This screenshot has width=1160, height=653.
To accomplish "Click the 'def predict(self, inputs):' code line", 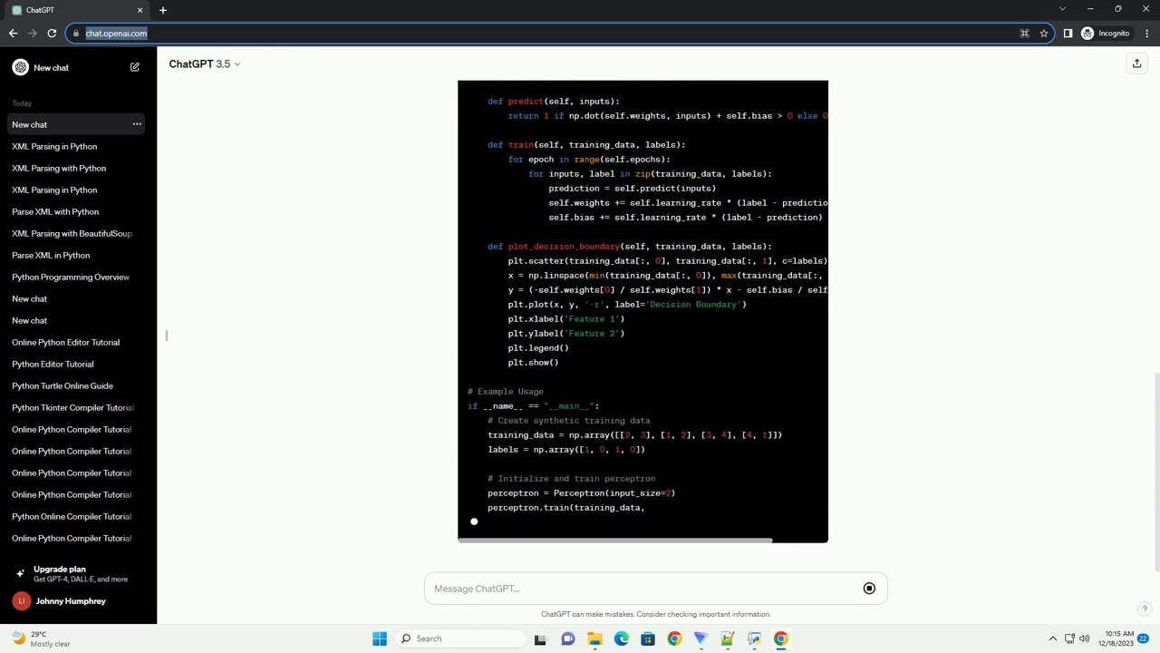I will 554,102.
